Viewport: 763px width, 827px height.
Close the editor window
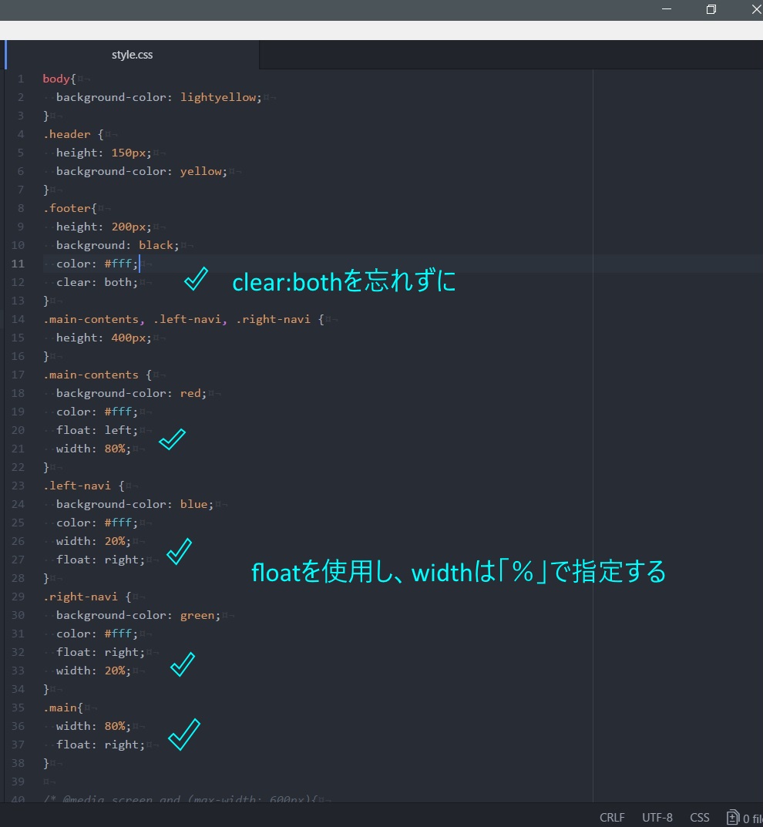click(x=755, y=9)
